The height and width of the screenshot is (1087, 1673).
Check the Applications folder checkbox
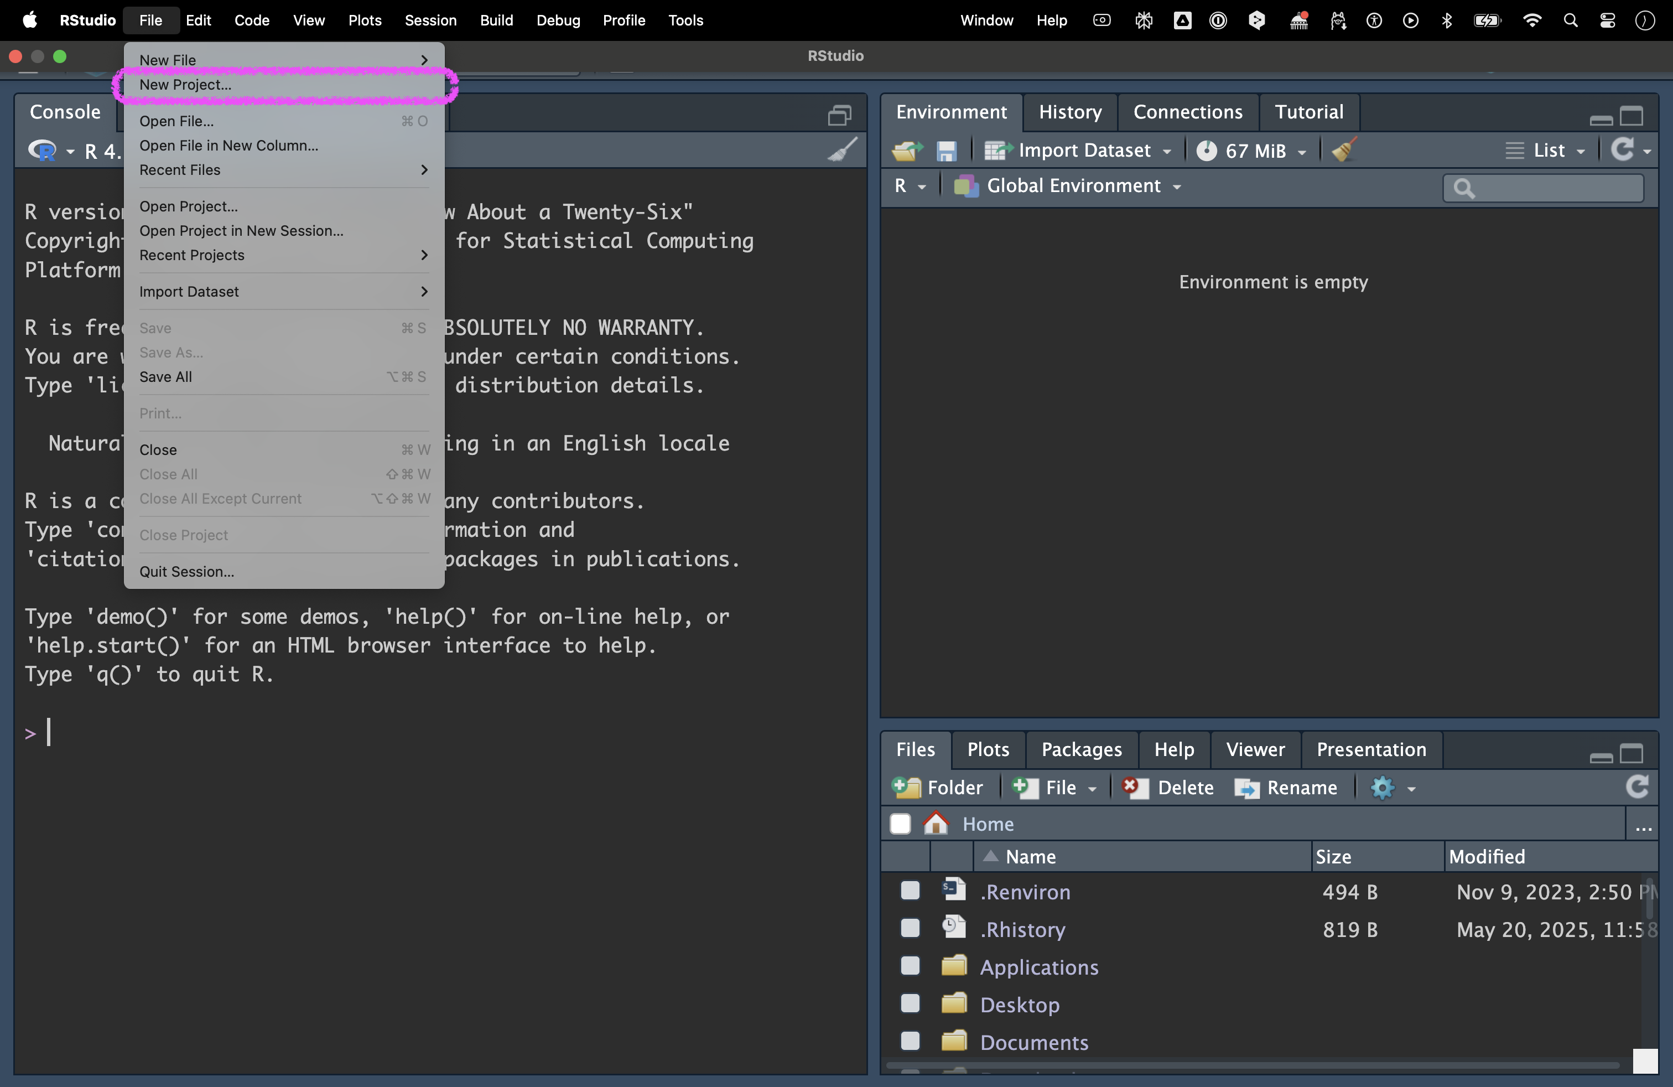(910, 966)
